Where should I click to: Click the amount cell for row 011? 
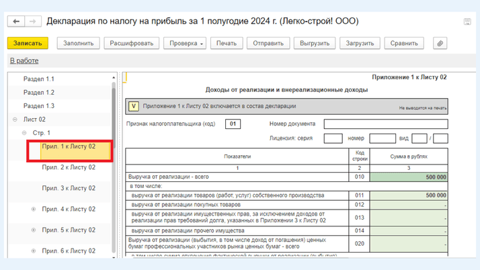pyautogui.click(x=409, y=195)
